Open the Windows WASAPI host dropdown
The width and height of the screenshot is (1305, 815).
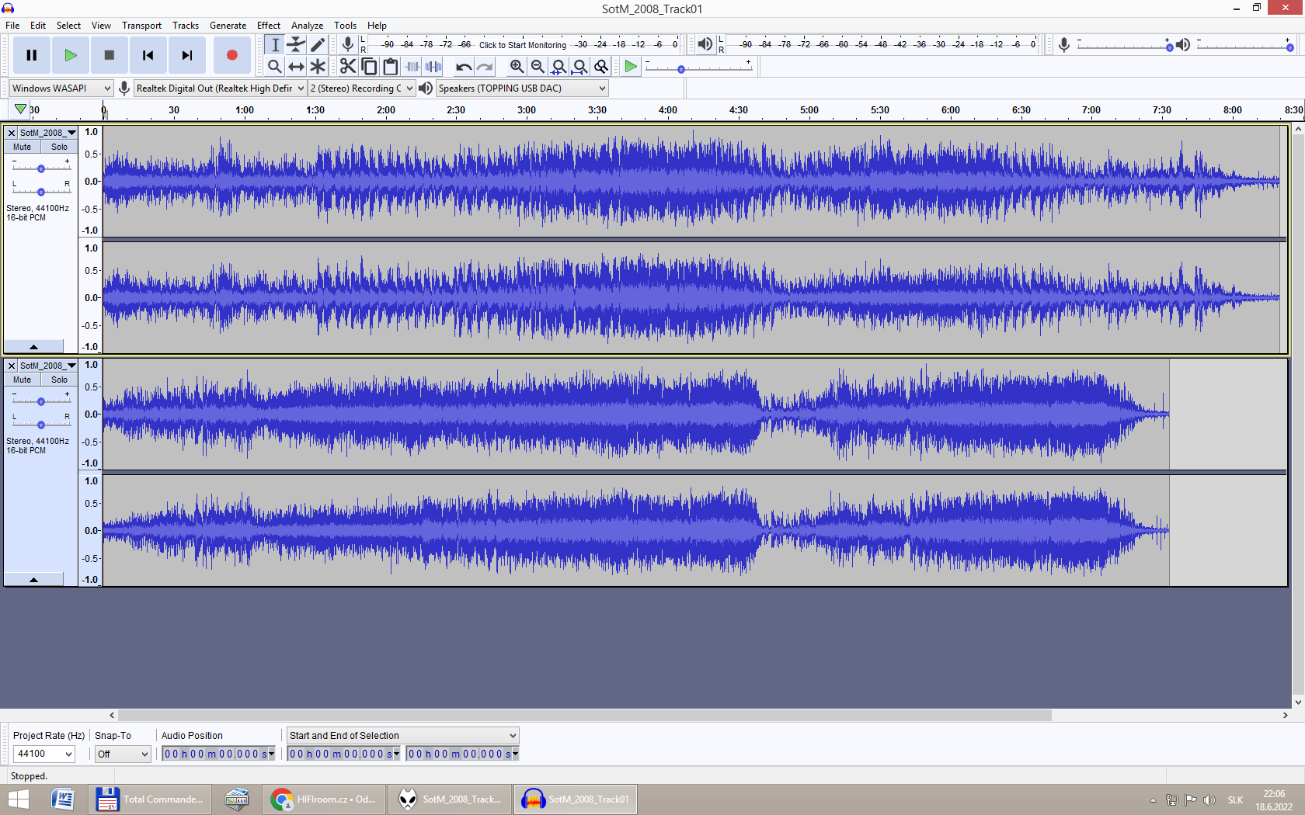(61, 88)
